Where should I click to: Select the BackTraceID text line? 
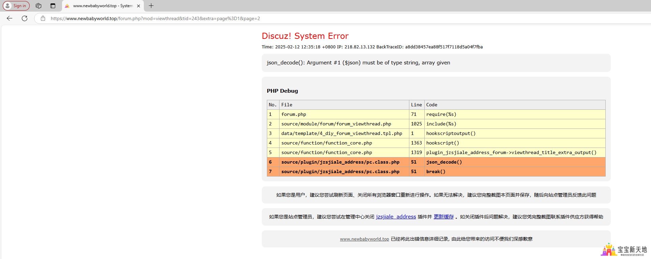tap(372, 47)
